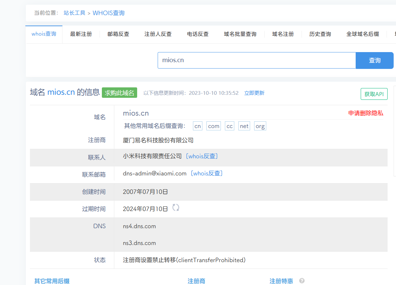Choose the cc suffix box
This screenshot has height=285, width=396.
tap(230, 126)
